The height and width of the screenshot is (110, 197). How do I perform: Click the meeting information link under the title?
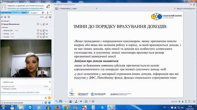26,8
